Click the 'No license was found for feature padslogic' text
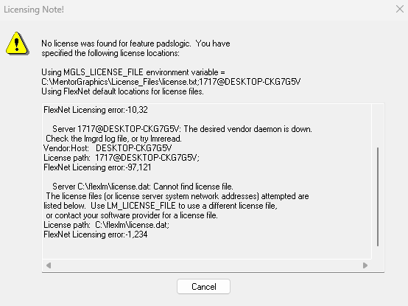The height and width of the screenshot is (306, 408). click(116, 44)
